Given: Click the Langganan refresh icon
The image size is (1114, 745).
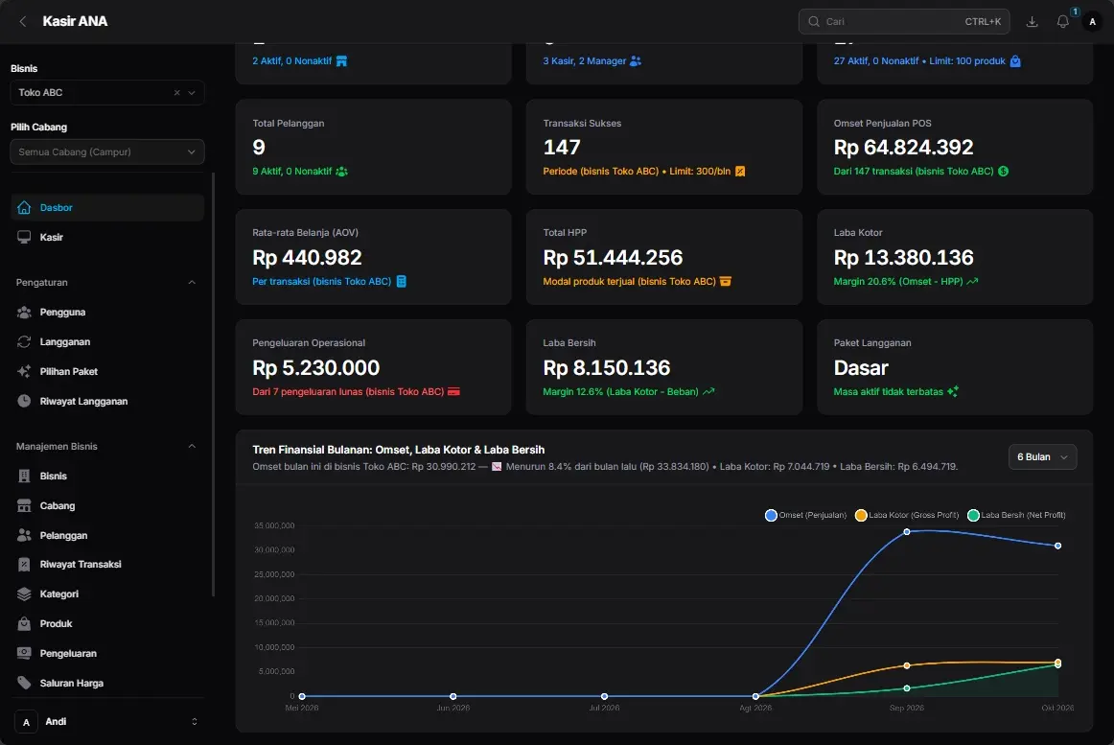Looking at the screenshot, I should point(24,342).
